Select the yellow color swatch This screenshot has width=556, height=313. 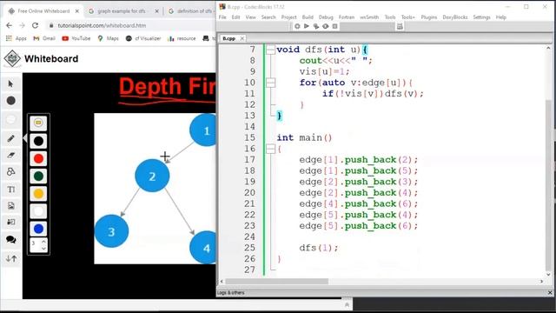click(38, 194)
